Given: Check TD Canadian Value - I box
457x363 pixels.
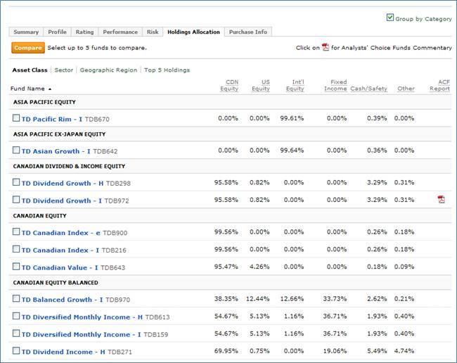Looking at the screenshot, I should coord(16,267).
